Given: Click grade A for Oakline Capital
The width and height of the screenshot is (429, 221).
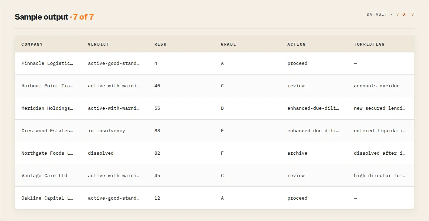Looking at the screenshot, I should (222, 198).
